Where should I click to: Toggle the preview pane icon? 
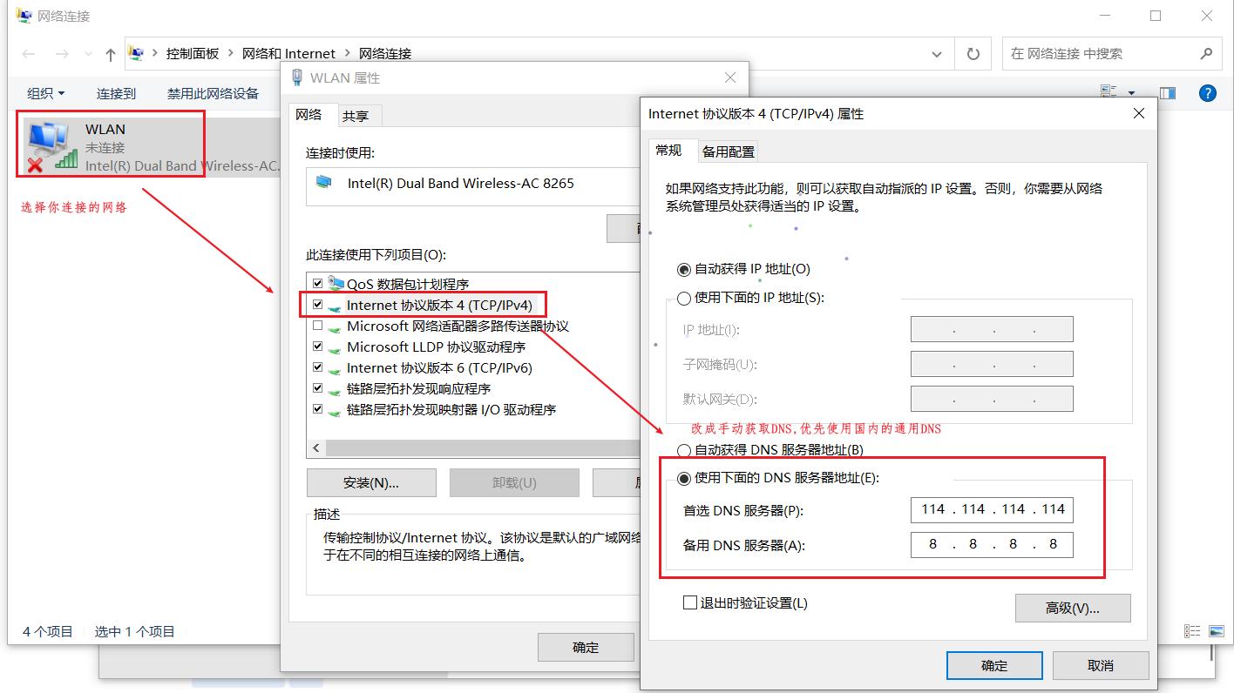[1168, 93]
